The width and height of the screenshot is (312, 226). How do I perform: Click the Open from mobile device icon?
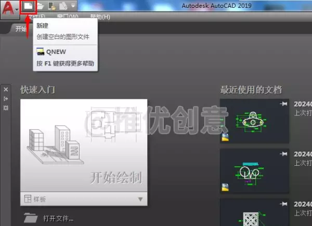pyautogui.click(x=52, y=6)
